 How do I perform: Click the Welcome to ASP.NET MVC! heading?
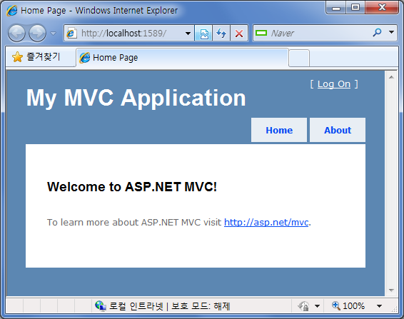[x=132, y=186]
